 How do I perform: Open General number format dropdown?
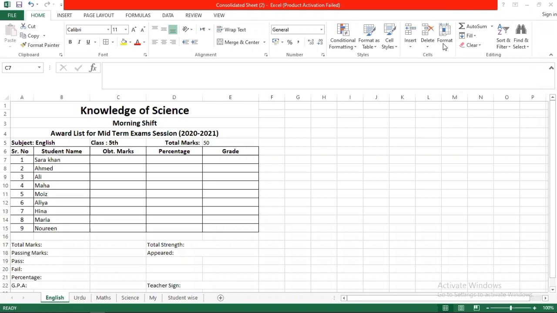322,30
